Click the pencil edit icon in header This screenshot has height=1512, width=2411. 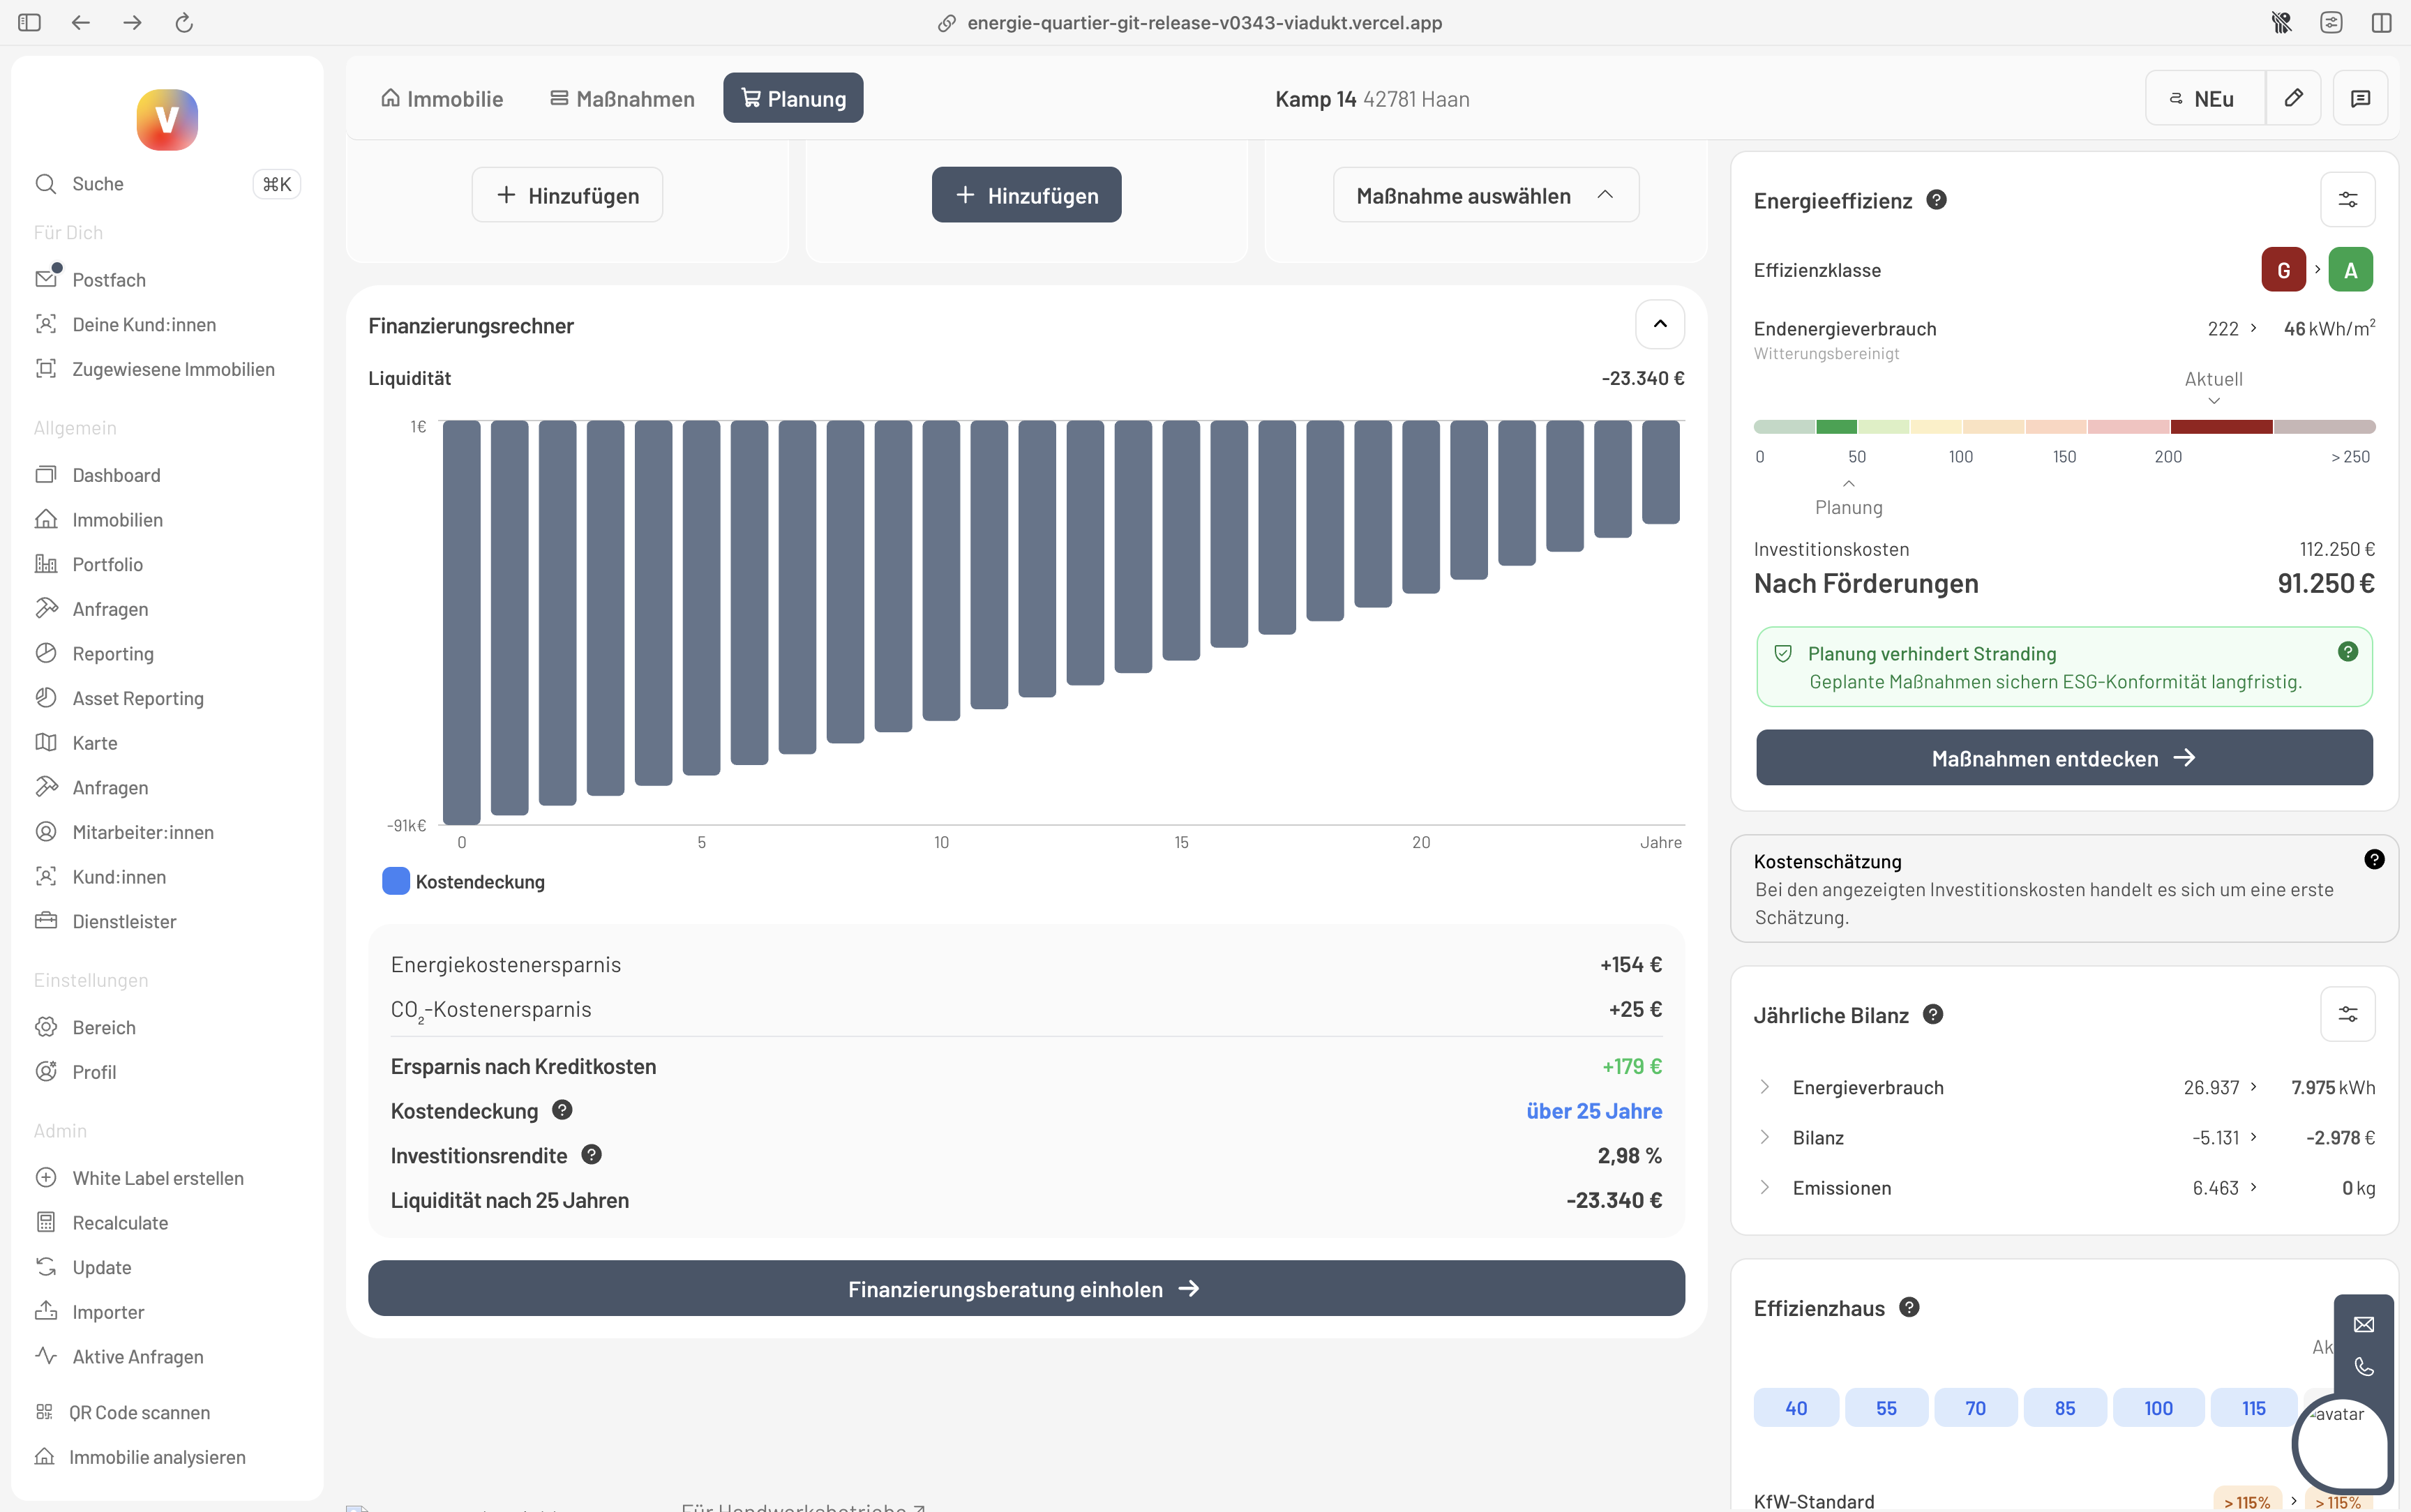[x=2293, y=98]
